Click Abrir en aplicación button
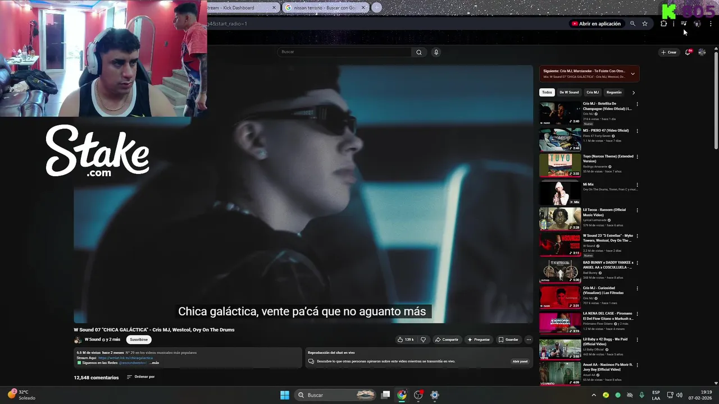Screen dimensions: 719x404 click(596, 24)
